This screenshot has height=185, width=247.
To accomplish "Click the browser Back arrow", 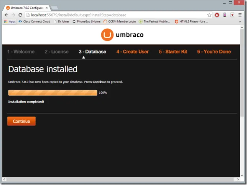I will (7, 15).
